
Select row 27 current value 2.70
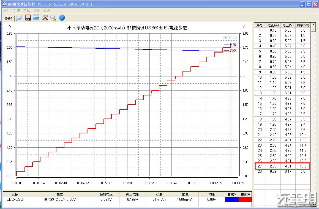pos(273,166)
